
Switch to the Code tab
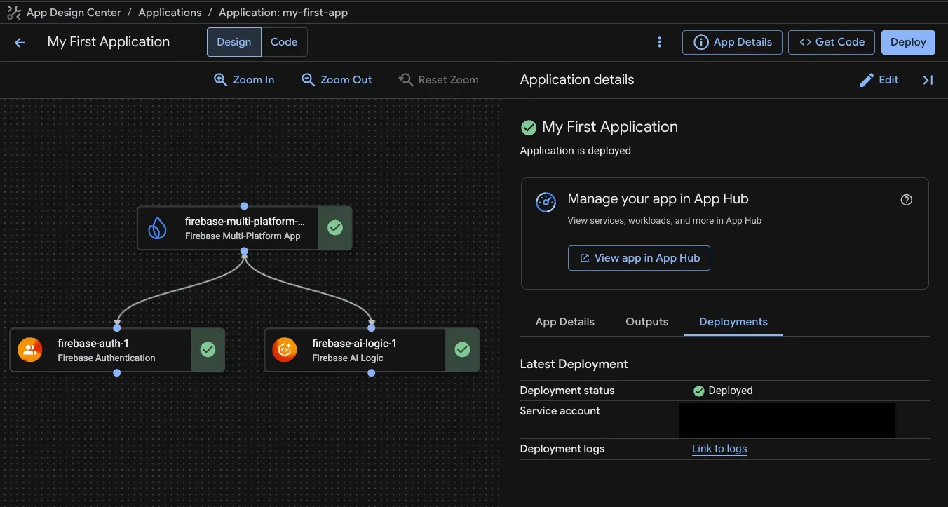283,41
